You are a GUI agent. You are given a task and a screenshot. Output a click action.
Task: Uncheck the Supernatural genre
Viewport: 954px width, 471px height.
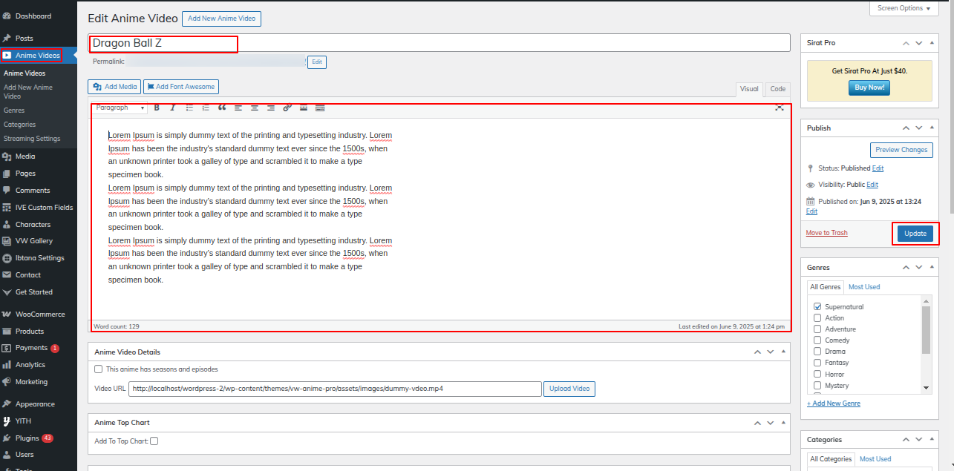(x=817, y=306)
